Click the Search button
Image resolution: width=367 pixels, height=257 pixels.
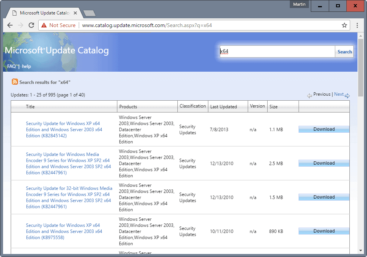click(x=344, y=51)
